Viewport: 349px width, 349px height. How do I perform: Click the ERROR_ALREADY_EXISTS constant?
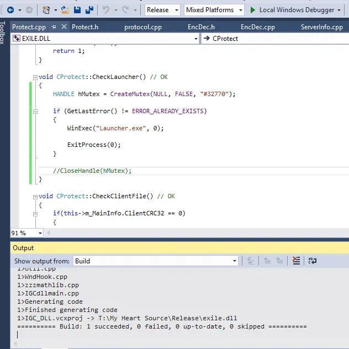168,111
